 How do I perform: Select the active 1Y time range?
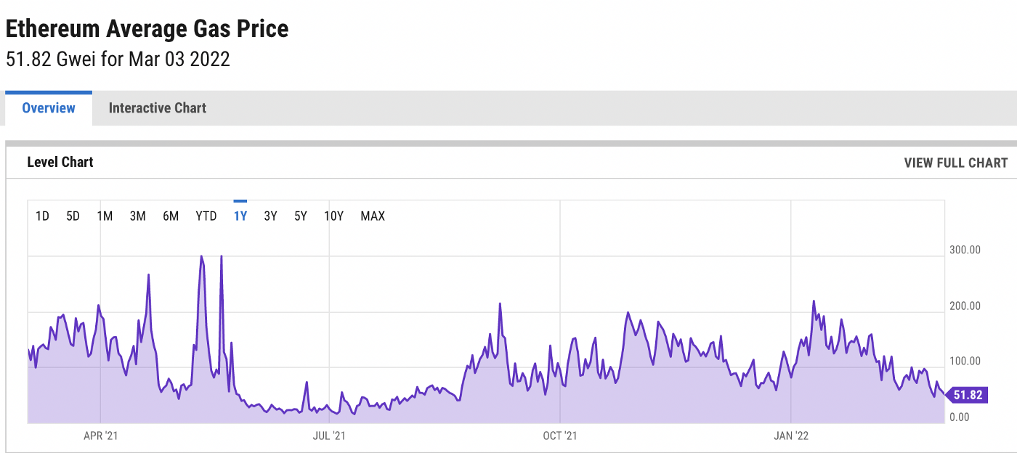point(240,216)
